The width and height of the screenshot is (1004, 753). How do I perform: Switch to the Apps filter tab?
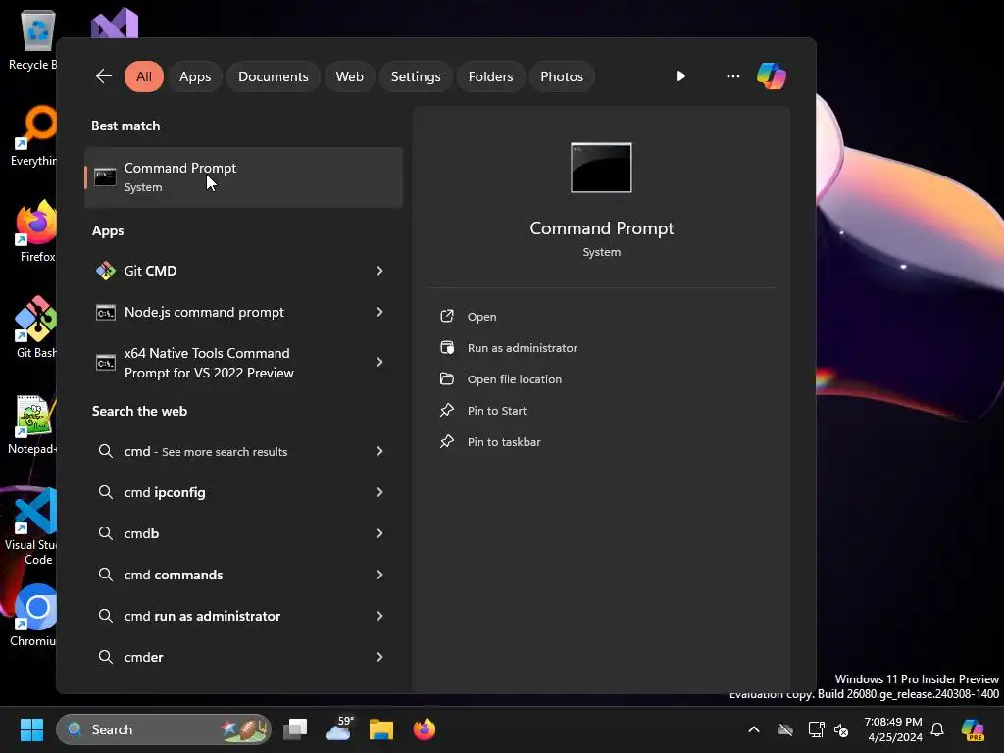coord(195,76)
